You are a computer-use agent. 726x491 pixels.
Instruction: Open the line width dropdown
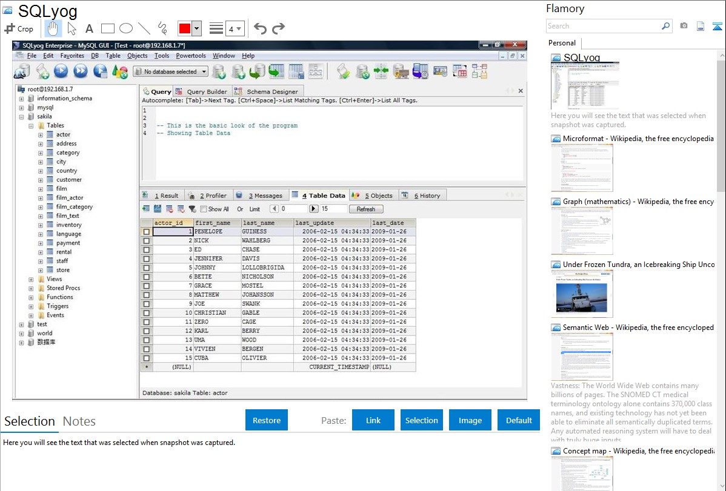(235, 28)
